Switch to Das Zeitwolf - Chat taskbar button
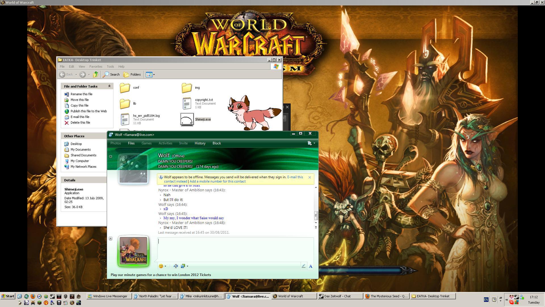The width and height of the screenshot is (545, 307). (340, 296)
